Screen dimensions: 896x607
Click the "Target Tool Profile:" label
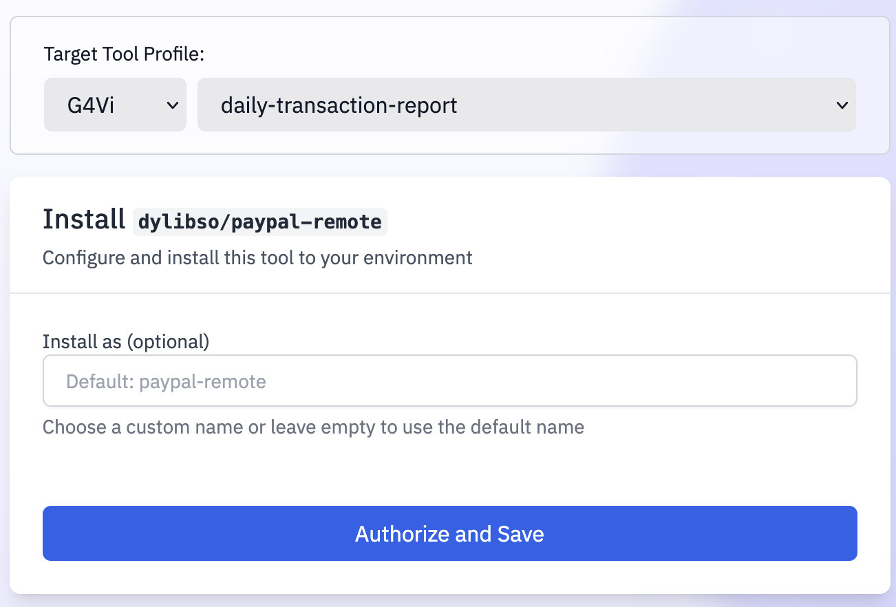point(124,54)
